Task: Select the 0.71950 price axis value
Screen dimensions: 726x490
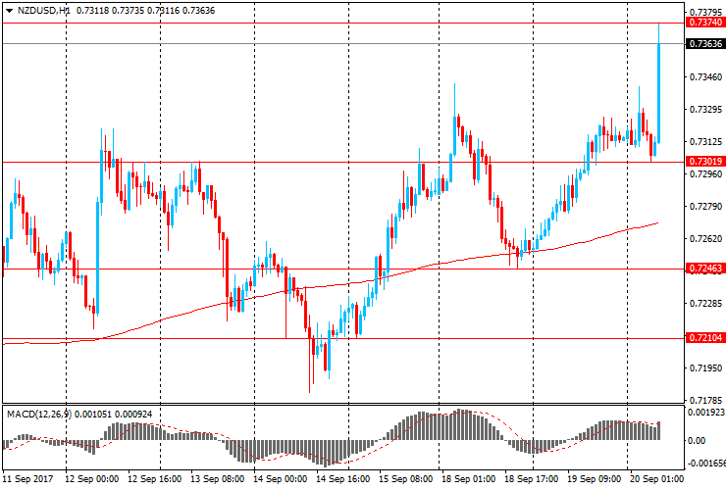Action: point(705,367)
